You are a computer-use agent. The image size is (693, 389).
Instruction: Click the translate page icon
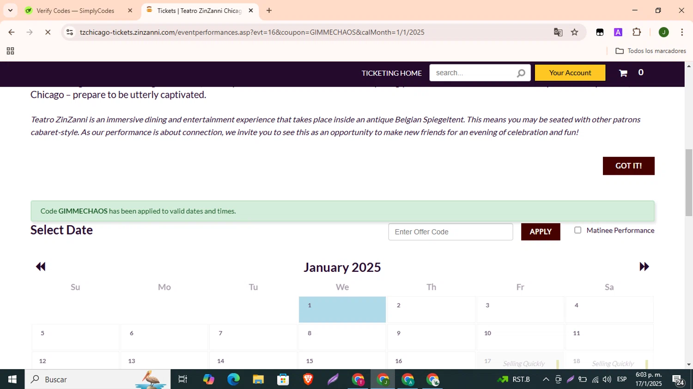tap(558, 32)
